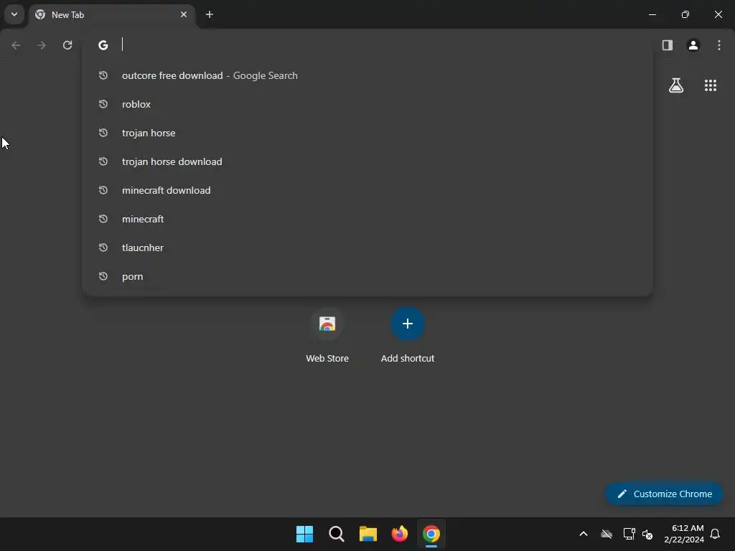Select the 'tlaucnher' suggestion
The image size is (735, 551).
pyautogui.click(x=367, y=248)
